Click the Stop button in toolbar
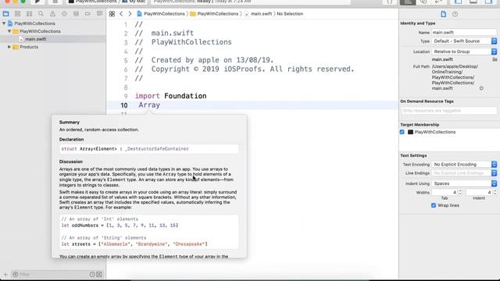500x281 pixels. (55, 2)
